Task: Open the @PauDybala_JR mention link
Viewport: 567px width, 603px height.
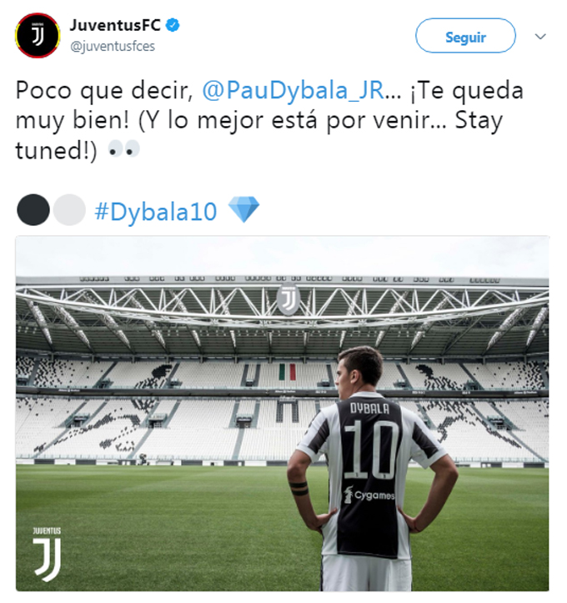Action: click(x=293, y=91)
